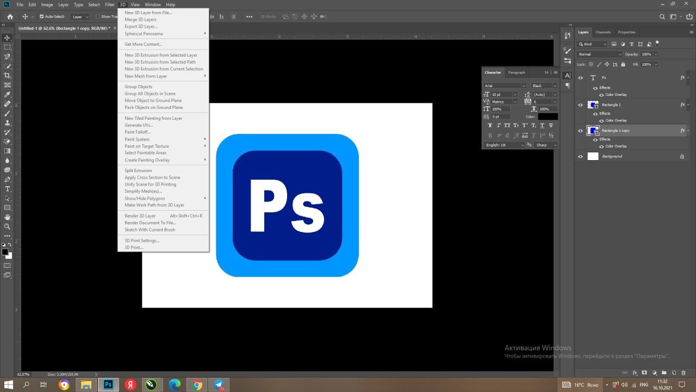
Task: Click the Add layer style fx icon
Action: pos(635,373)
